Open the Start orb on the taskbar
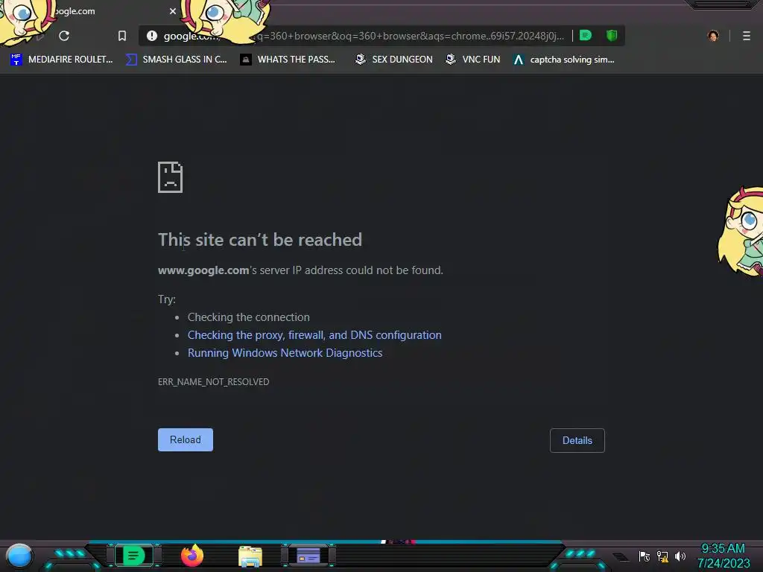Viewport: 763px width, 572px height. (19, 556)
